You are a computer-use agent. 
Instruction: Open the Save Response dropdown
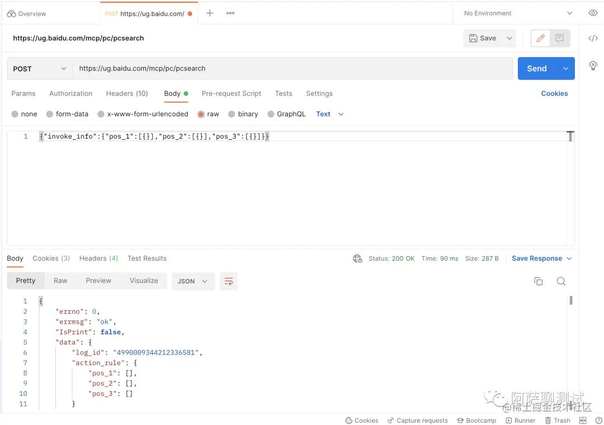click(x=541, y=258)
